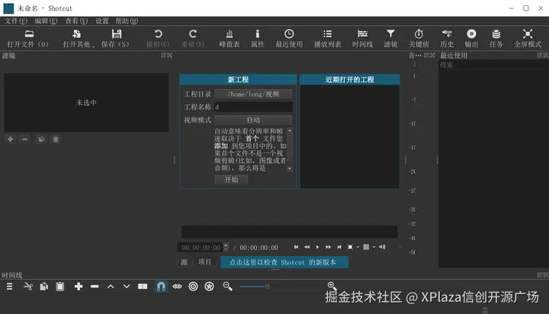The height and width of the screenshot is (314, 549).
Task: Click the current timecode field
Action: point(201,248)
